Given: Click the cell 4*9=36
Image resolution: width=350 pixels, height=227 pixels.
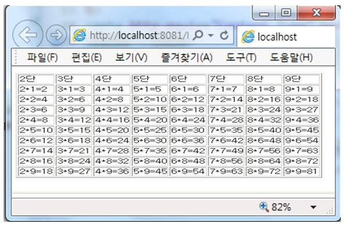Looking at the screenshot, I should point(112,171).
